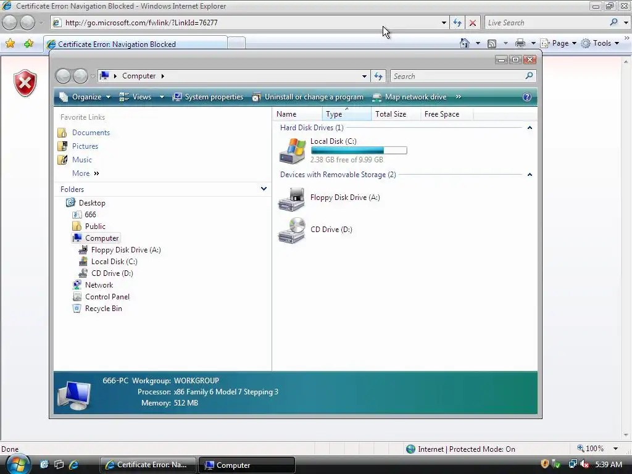Collapse Devices with Removable Storage group

[x=530, y=175]
